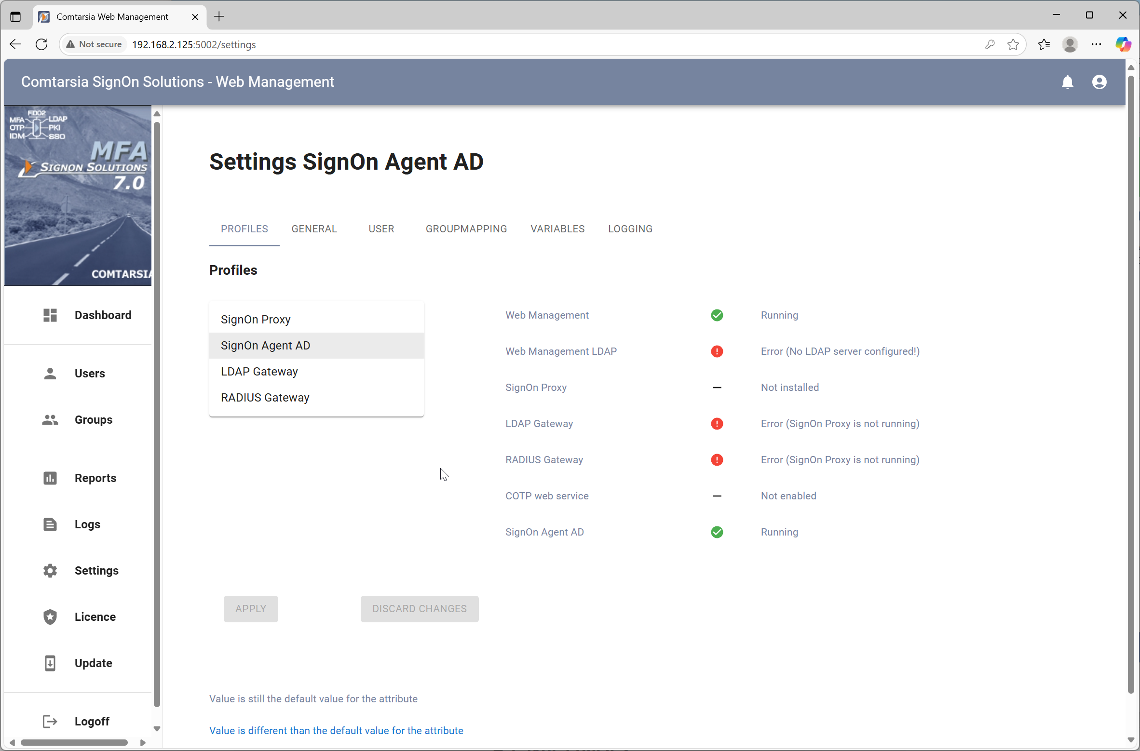1140x751 pixels.
Task: Open the GROUPMAPPING tab
Action: 466,228
